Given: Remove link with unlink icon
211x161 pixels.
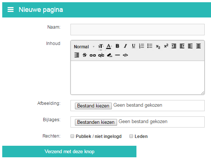Looking at the screenshot, I should tap(101, 55).
